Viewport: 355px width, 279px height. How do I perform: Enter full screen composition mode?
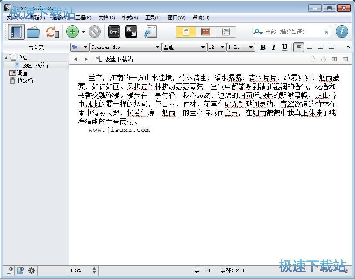tap(131, 32)
